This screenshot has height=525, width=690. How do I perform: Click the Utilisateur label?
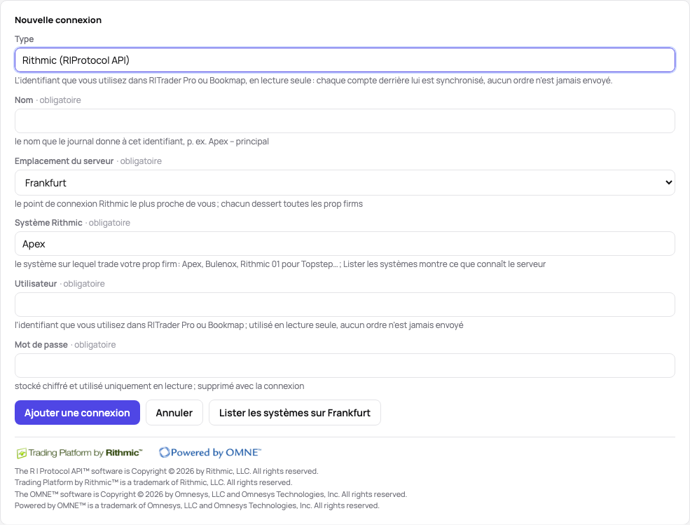(x=36, y=284)
